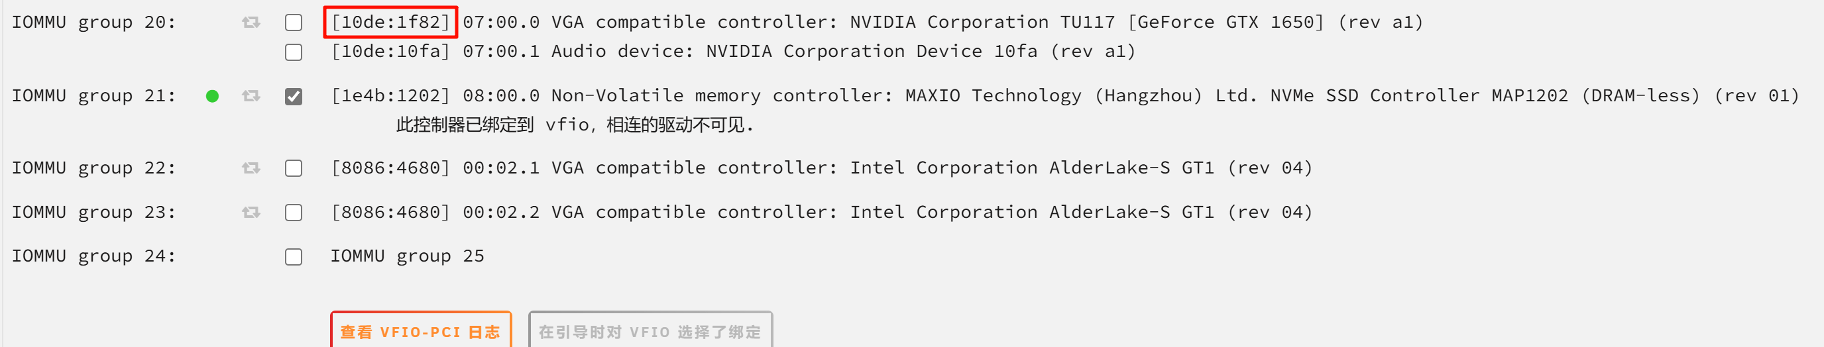Click the reset icon for IOMMU group 20
1824x347 pixels.
point(251,23)
